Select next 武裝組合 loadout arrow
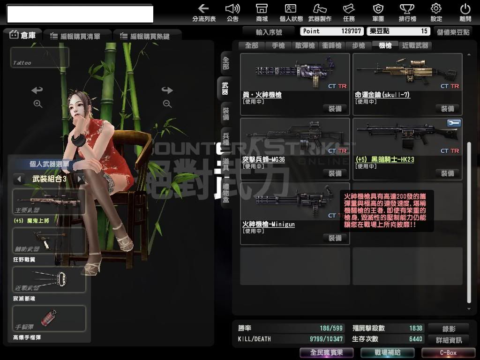This screenshot has height=360, width=480. tap(80, 179)
